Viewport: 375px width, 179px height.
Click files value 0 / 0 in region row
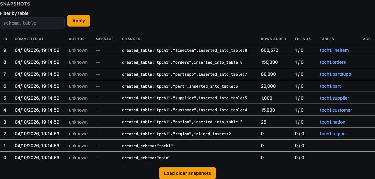[x=300, y=134]
